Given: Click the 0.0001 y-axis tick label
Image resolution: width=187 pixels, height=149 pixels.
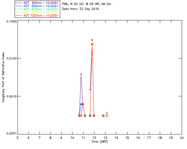Looking at the screenshot, I should (x=11, y=134).
